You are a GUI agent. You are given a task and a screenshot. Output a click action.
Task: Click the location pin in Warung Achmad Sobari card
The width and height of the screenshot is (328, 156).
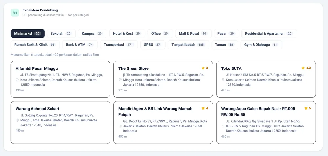click(17, 120)
